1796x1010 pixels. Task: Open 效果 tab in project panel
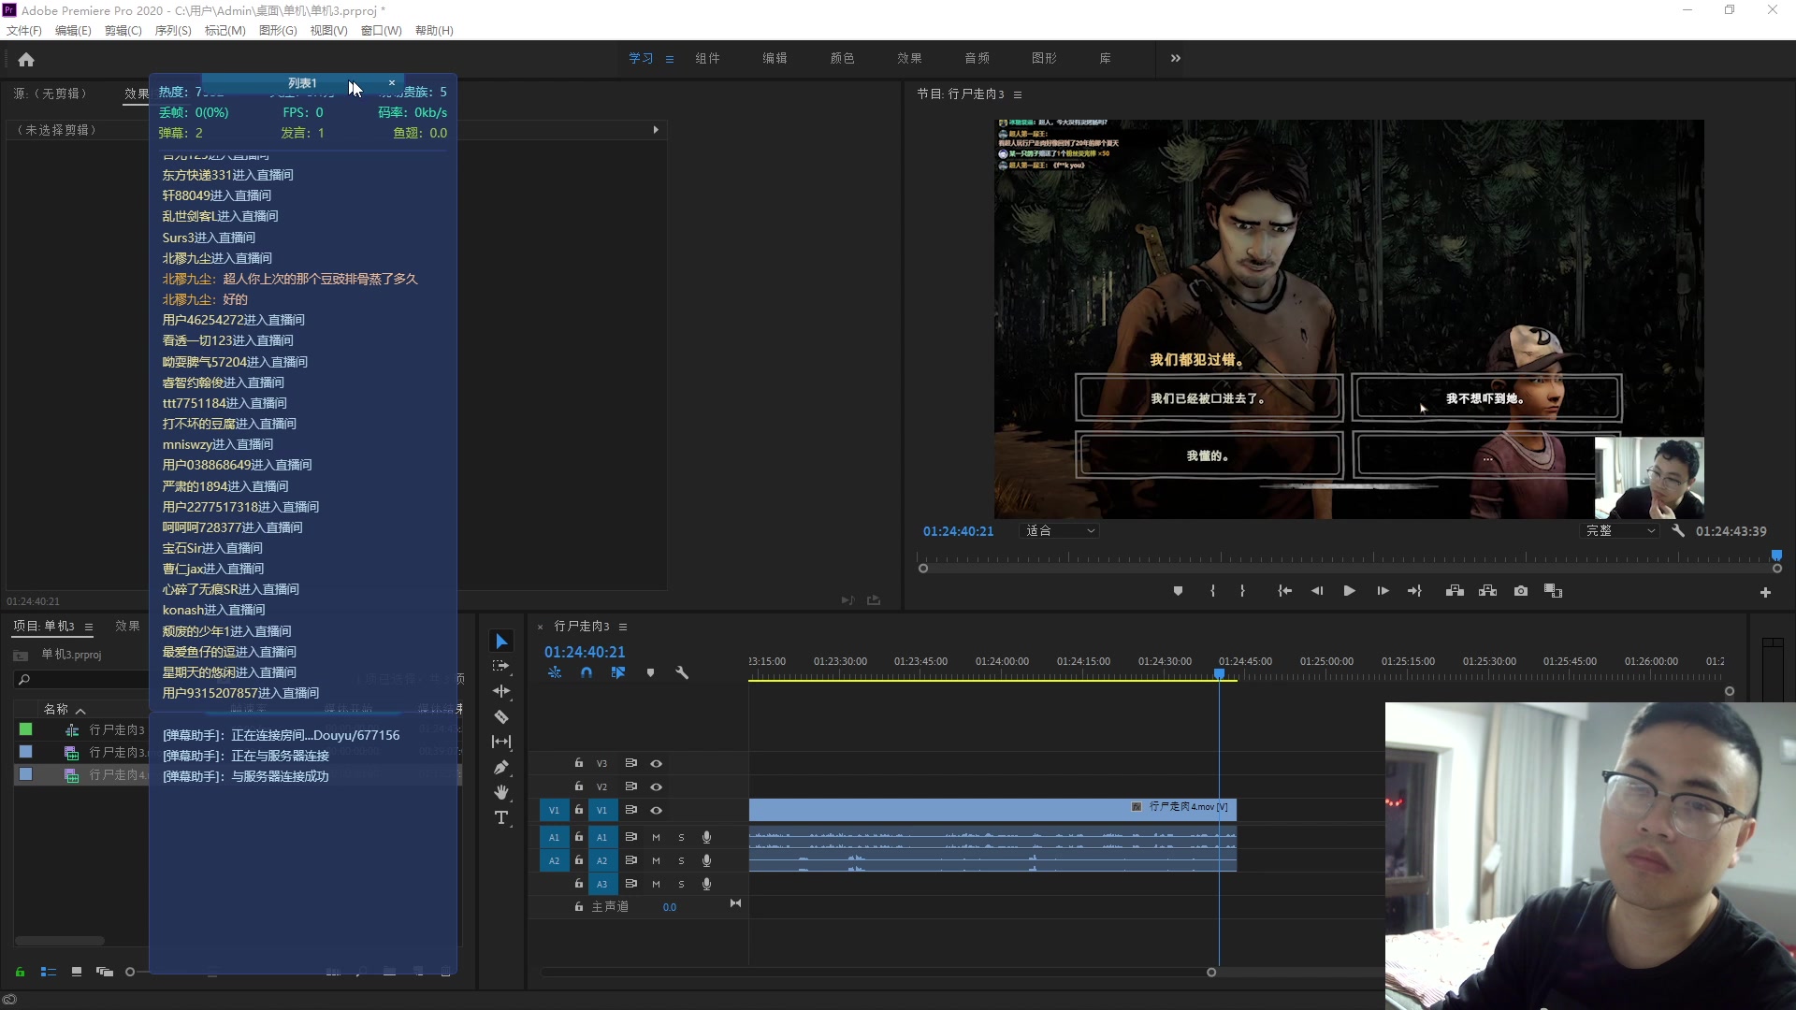point(127,626)
